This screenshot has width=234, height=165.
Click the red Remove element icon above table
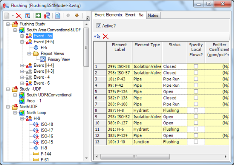(106, 36)
